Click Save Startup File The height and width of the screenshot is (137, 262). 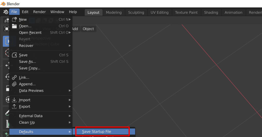[x=104, y=132]
